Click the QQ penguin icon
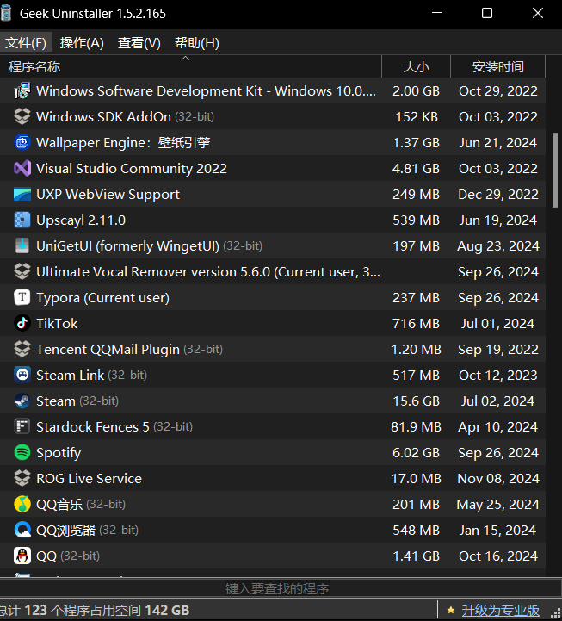562x621 pixels. pos(22,556)
